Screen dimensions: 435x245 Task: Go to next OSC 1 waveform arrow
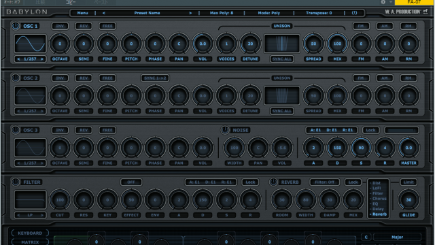[42, 59]
